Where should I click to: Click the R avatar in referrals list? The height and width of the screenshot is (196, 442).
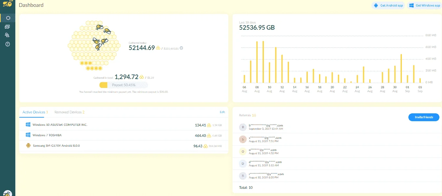[242, 176]
